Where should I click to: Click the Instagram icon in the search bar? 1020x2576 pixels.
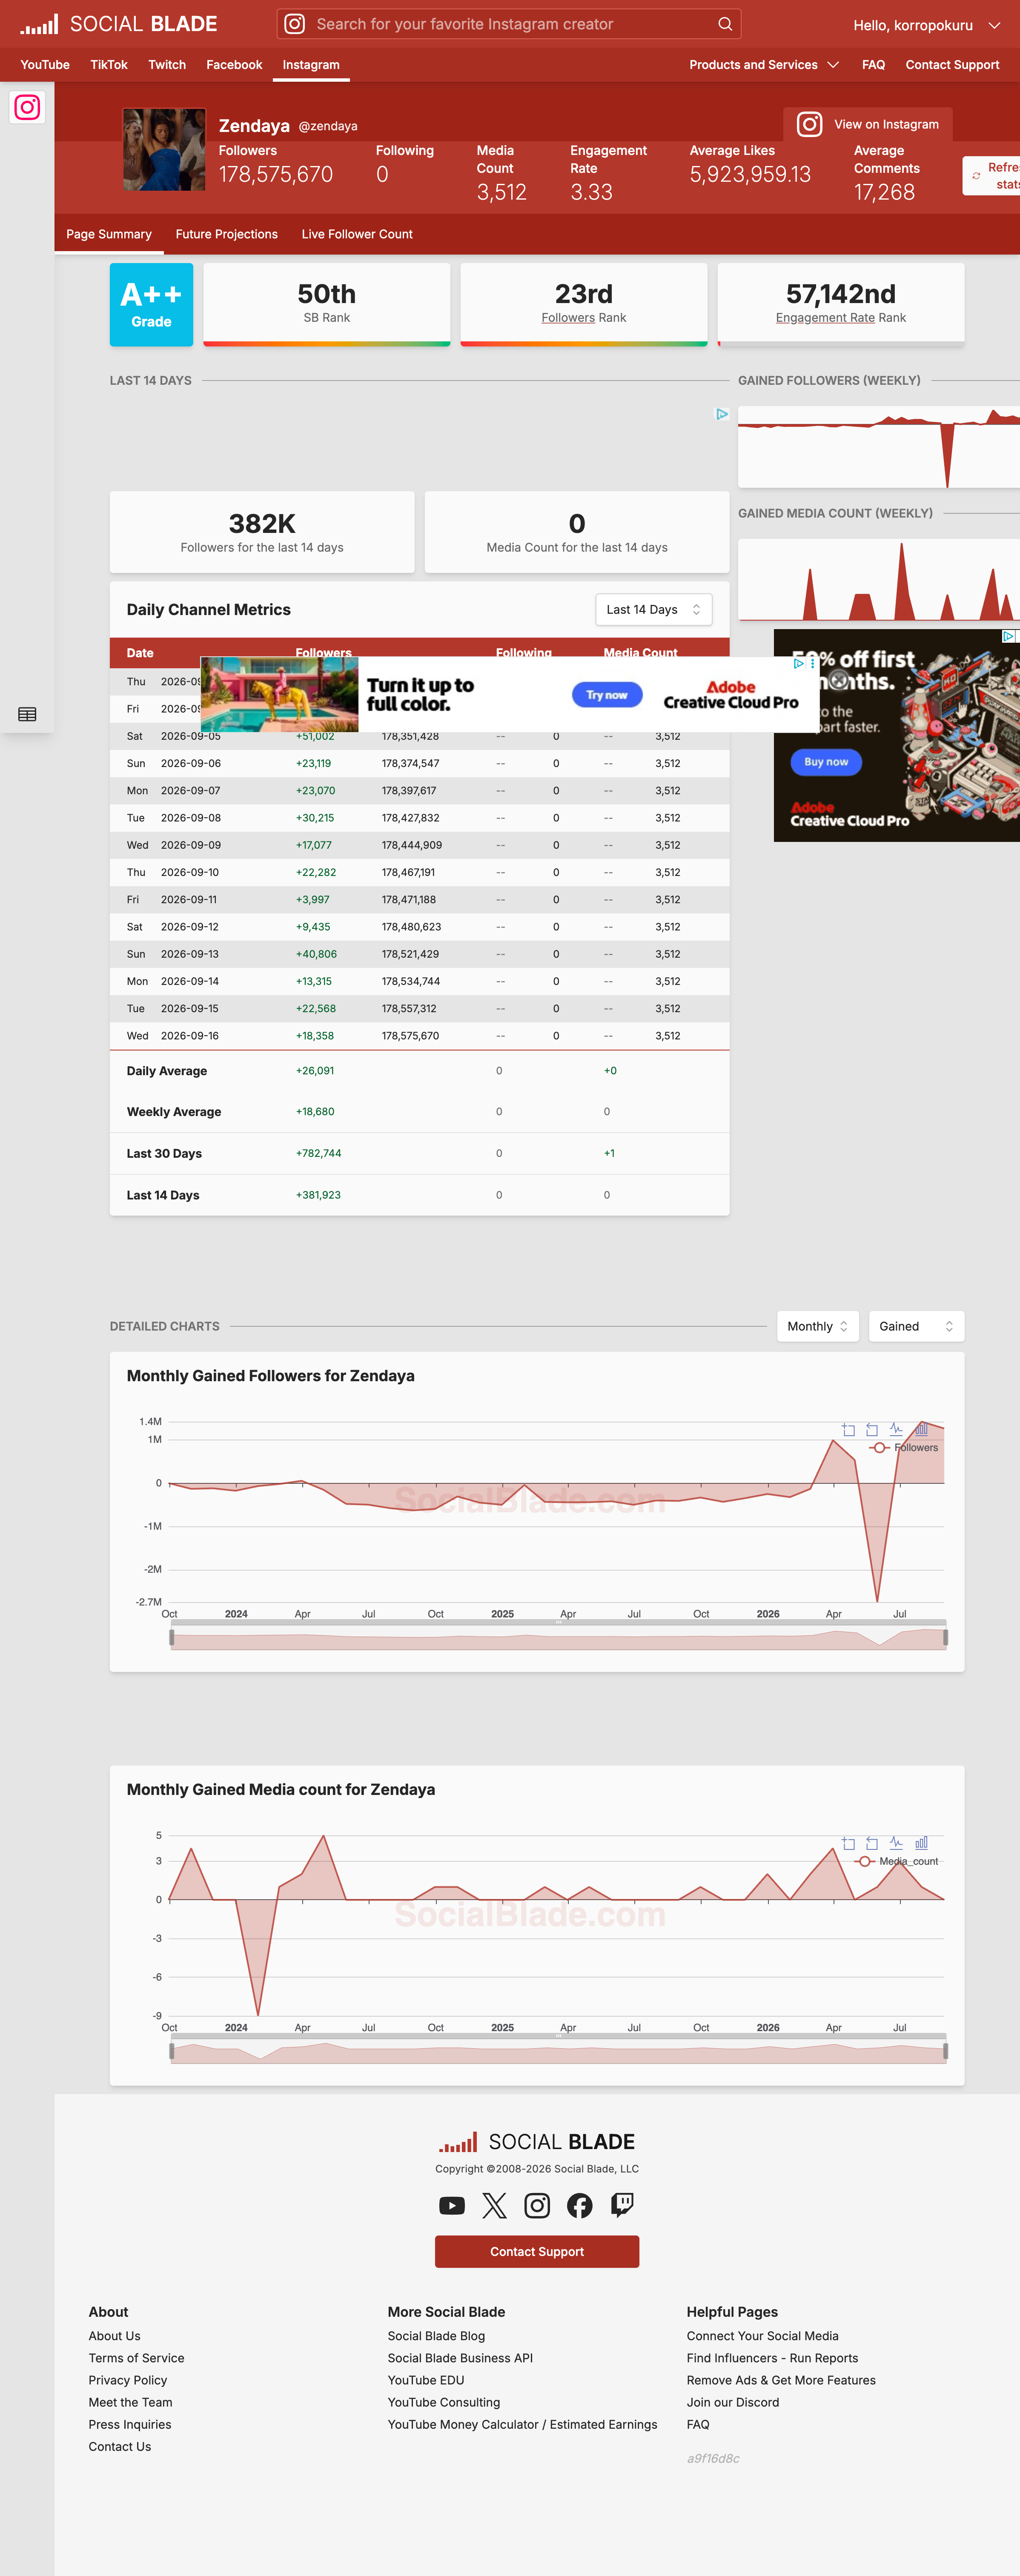(294, 24)
